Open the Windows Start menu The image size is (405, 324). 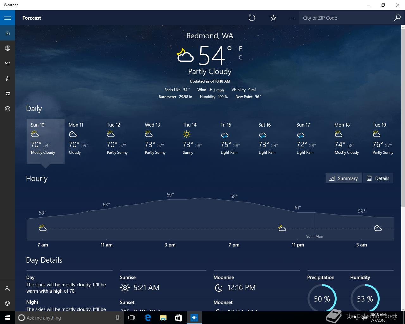tap(8, 318)
